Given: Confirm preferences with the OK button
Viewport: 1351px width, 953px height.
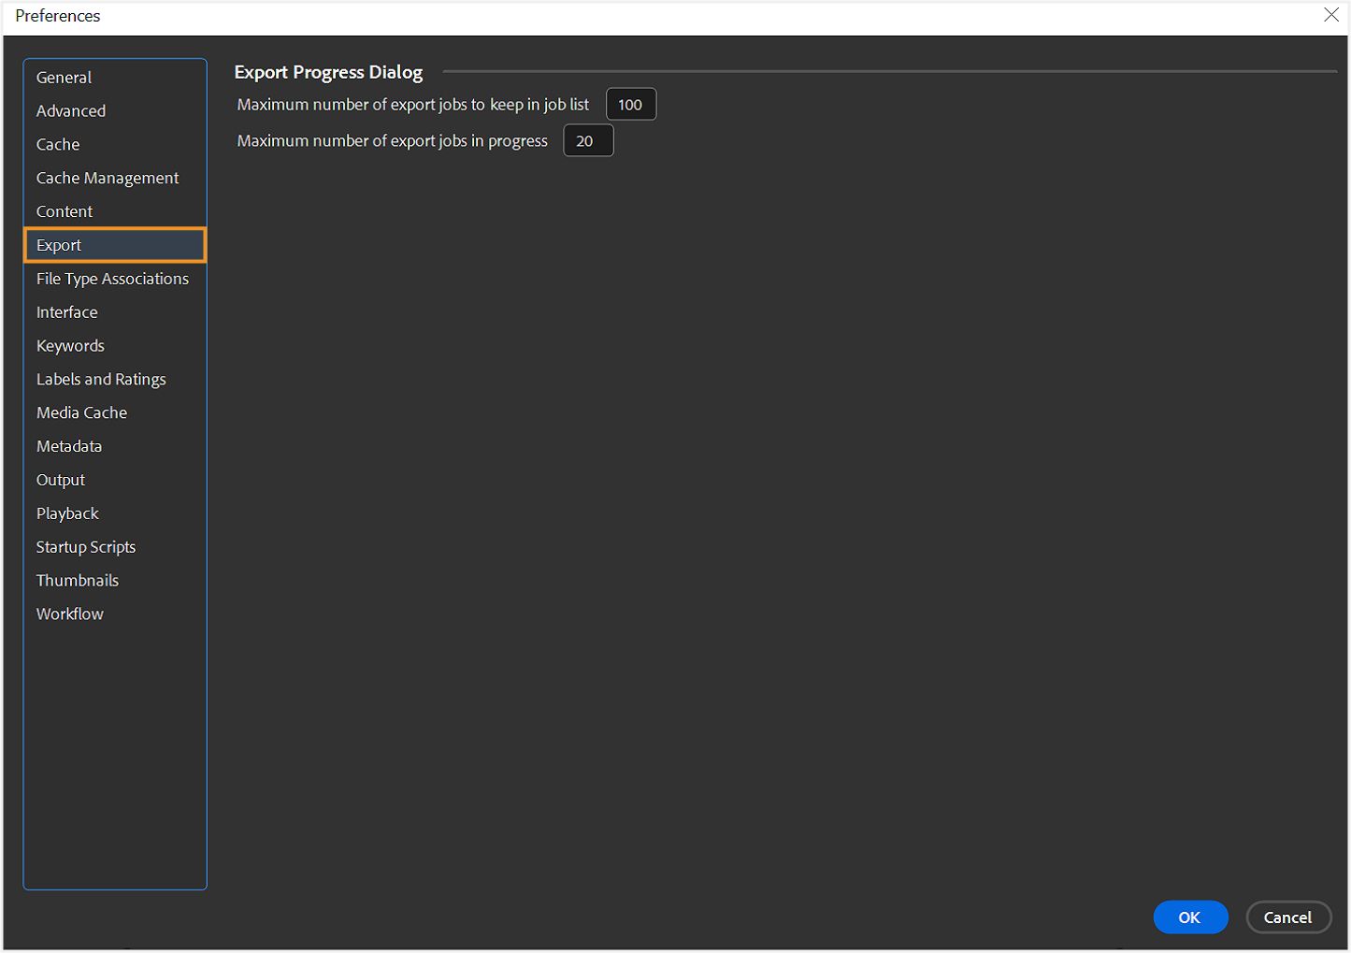Looking at the screenshot, I should pyautogui.click(x=1190, y=917).
